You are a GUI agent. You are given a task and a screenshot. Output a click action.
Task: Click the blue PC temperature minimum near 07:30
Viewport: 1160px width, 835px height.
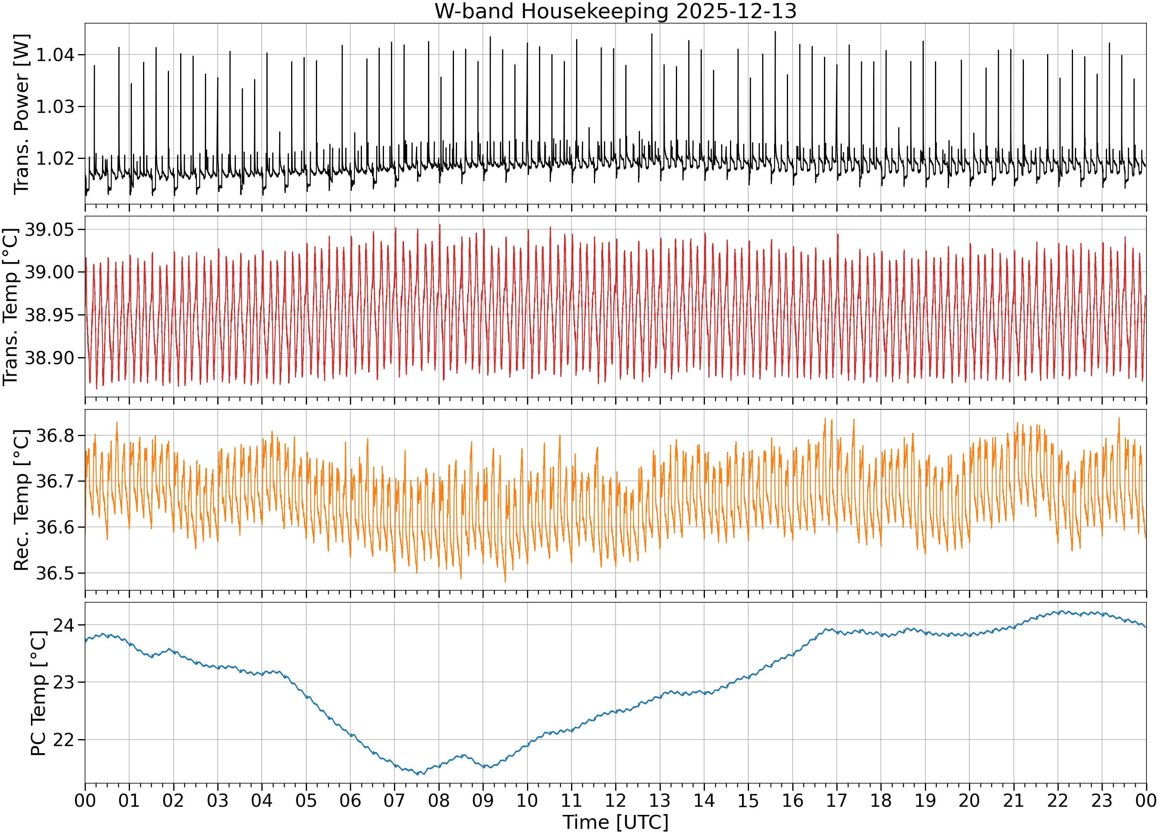[x=418, y=774]
